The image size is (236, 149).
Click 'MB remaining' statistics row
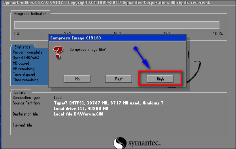pos(24,69)
